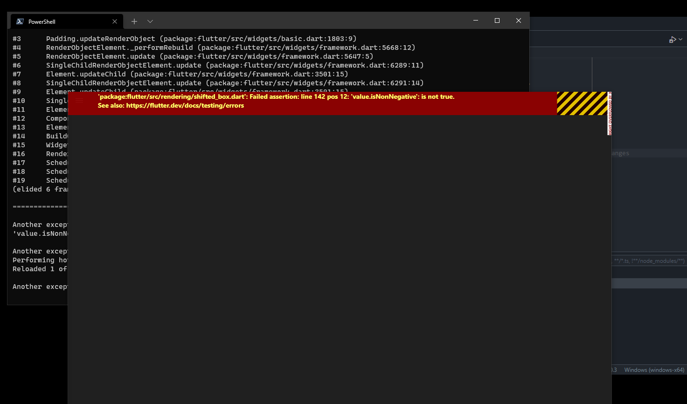687x404 pixels.
Task: Click the '(elided 6 fra' line in the terminal
Action: click(40, 189)
